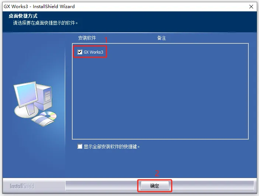Image resolution: width=259 pixels, height=196 pixels.
Task: Click an empty area of the software list
Action: click(x=160, y=99)
